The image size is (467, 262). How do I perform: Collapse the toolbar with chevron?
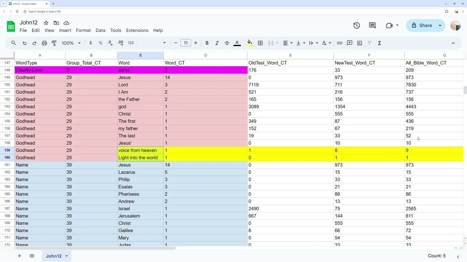coord(453,43)
